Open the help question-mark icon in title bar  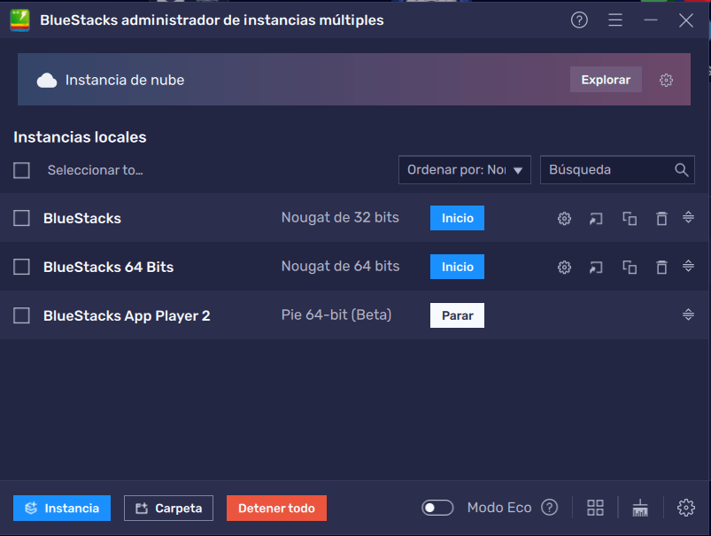(579, 20)
